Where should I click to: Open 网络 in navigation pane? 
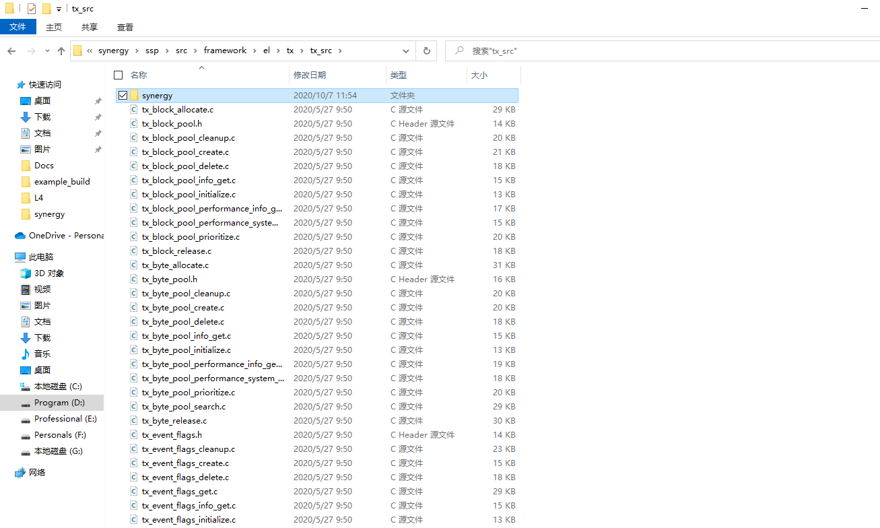pos(37,472)
